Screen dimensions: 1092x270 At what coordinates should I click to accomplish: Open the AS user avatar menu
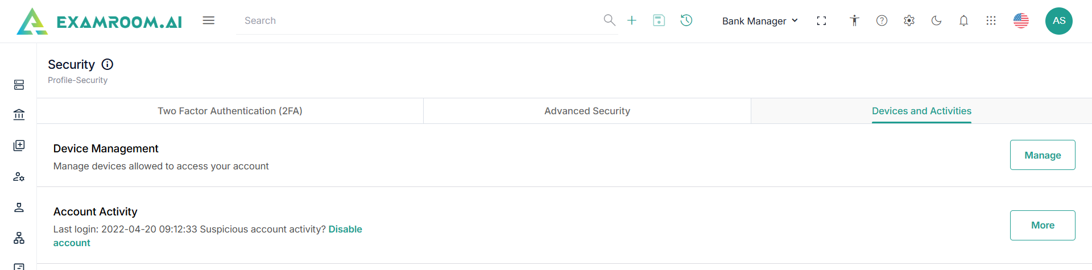(x=1058, y=21)
